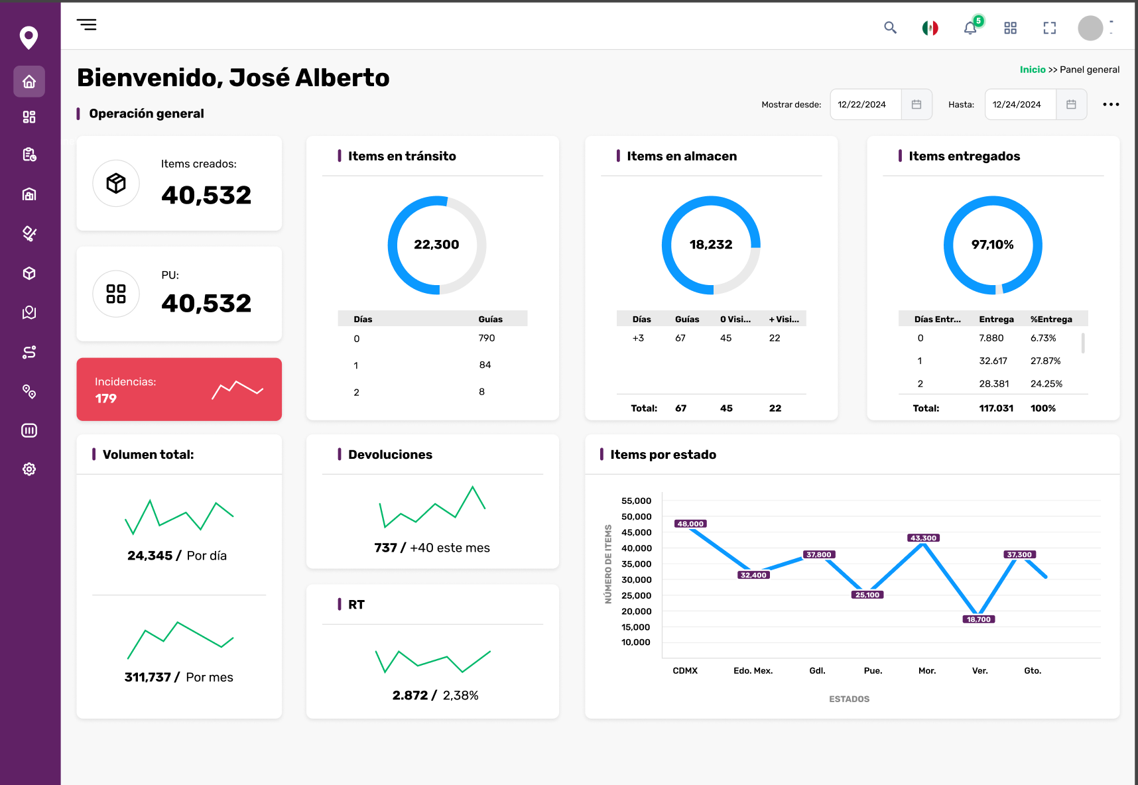
Task: Open the calendar picker for Hasta date
Action: pyautogui.click(x=1071, y=105)
